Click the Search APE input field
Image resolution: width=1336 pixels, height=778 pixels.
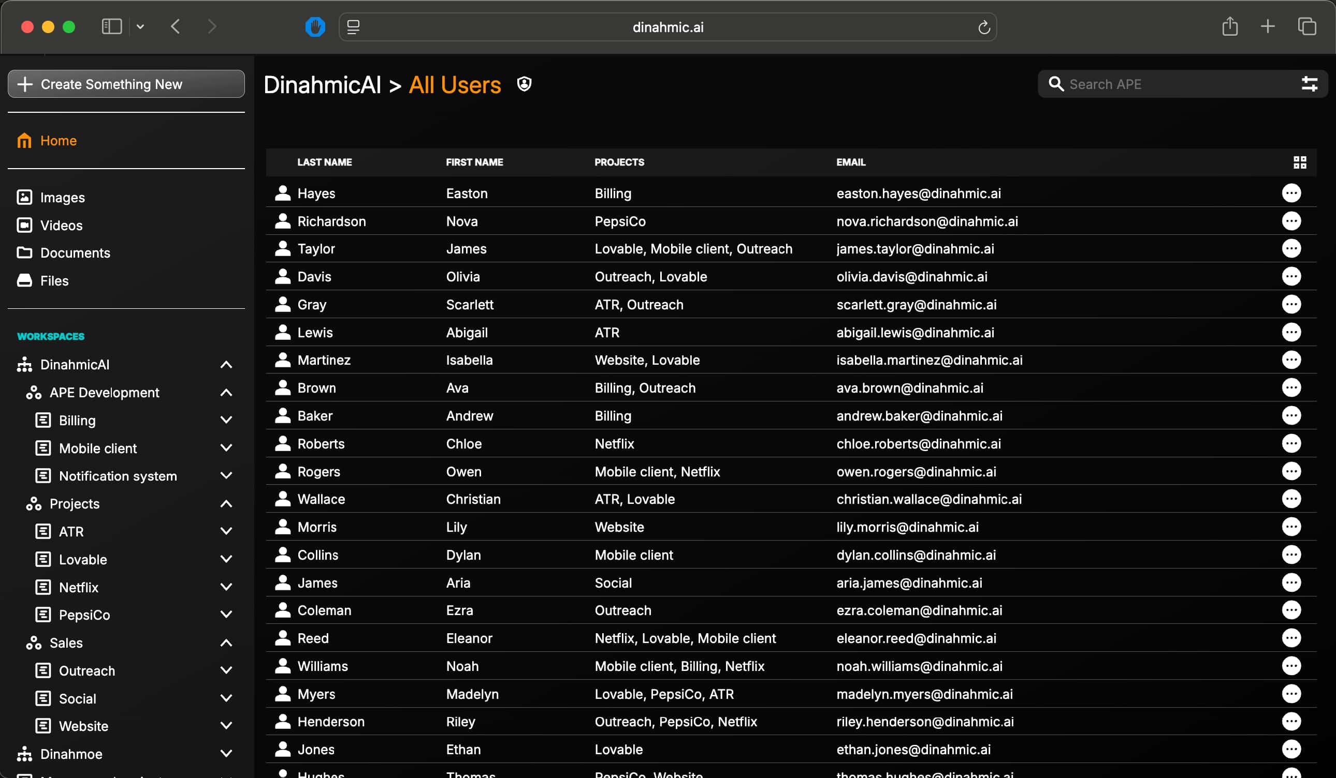(1177, 84)
